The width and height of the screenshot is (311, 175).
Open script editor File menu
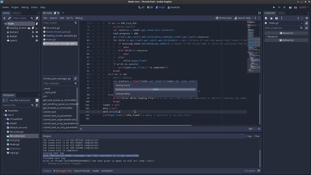[x=45, y=18]
